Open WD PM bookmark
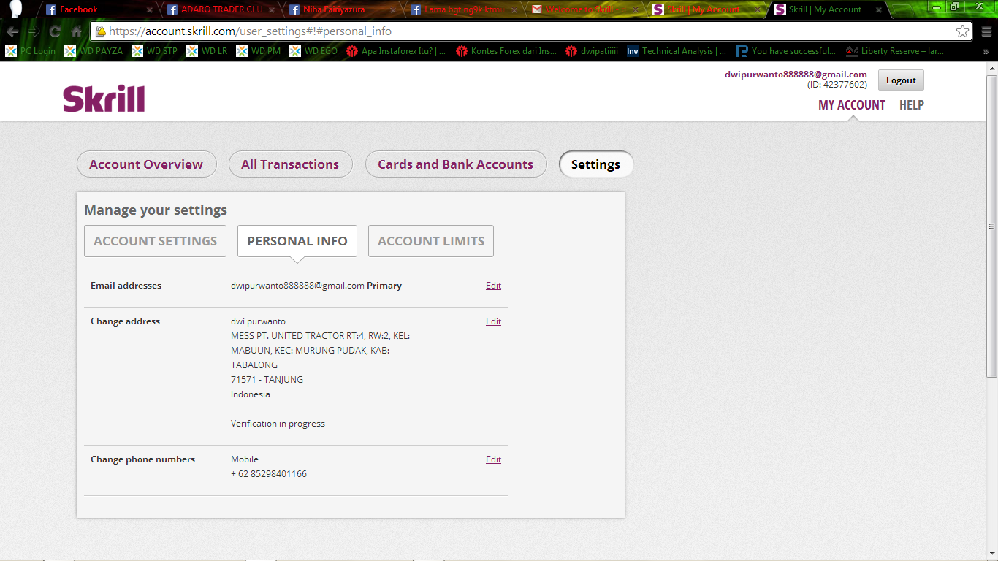The height and width of the screenshot is (561, 998). [x=258, y=51]
